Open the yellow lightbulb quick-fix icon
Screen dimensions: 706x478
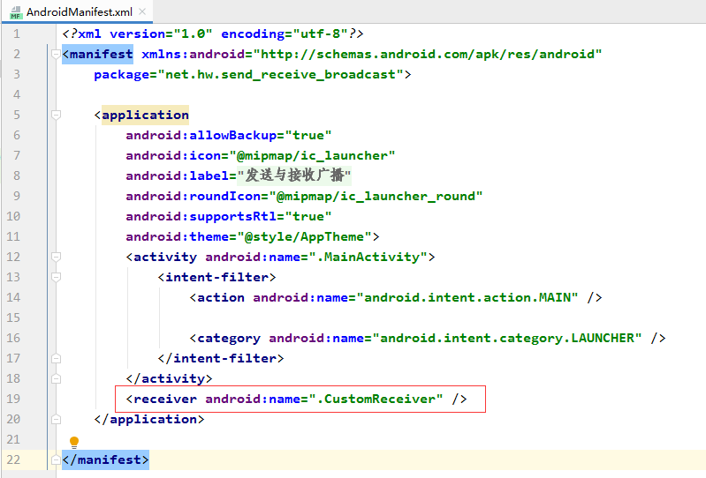click(x=74, y=443)
